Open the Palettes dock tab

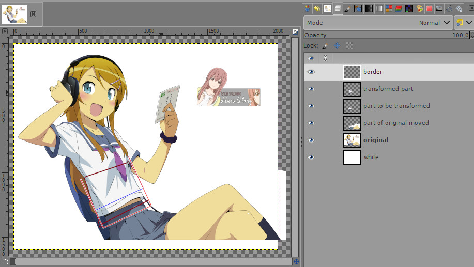(x=419, y=9)
